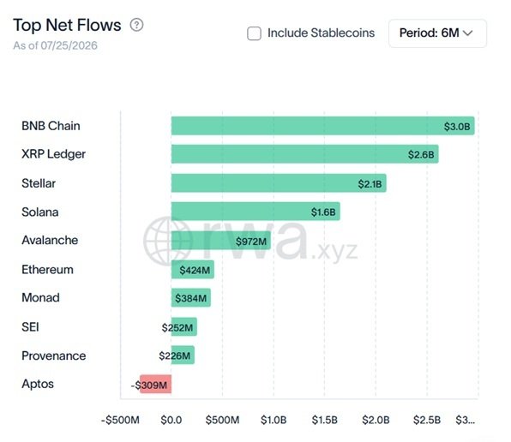511x442 pixels.
Task: Select the BNB Chain $3.0B bar
Action: coord(322,126)
